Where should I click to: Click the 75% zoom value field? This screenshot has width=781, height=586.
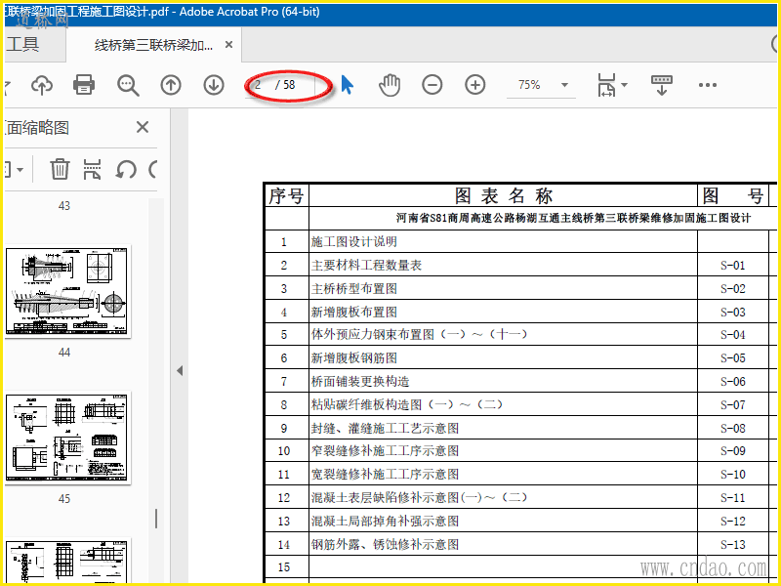tap(529, 85)
